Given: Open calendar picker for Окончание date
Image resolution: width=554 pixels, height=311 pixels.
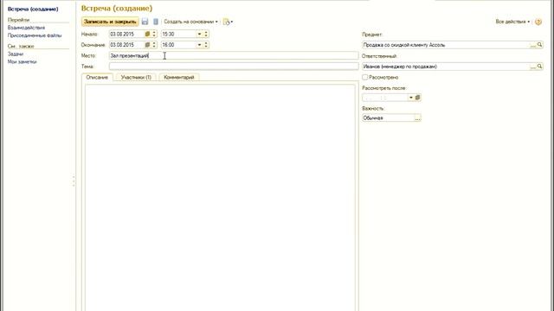Looking at the screenshot, I should (x=148, y=45).
